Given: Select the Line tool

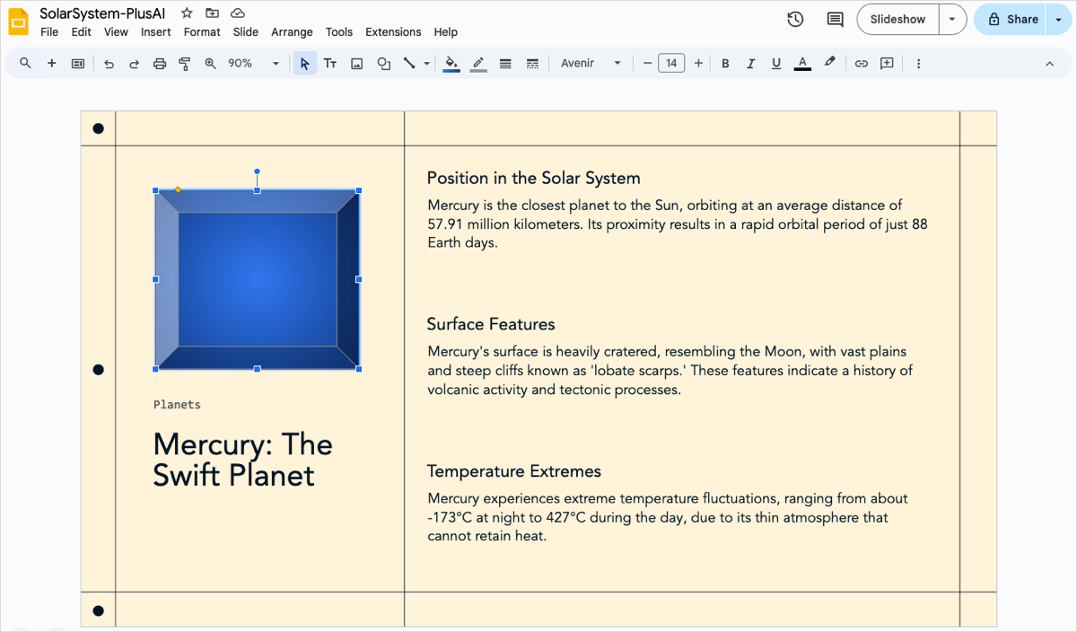Looking at the screenshot, I should point(409,64).
